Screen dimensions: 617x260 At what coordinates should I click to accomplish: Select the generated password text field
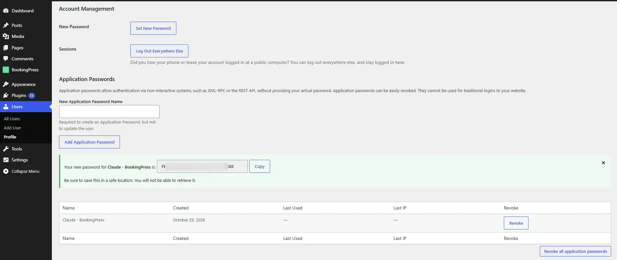coord(202,166)
